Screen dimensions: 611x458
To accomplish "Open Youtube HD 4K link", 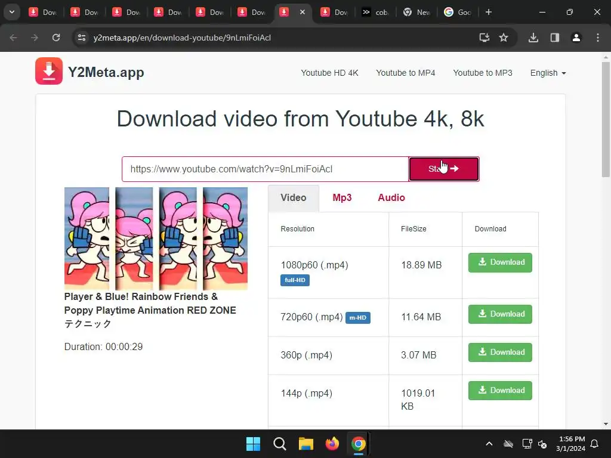I will (x=329, y=73).
